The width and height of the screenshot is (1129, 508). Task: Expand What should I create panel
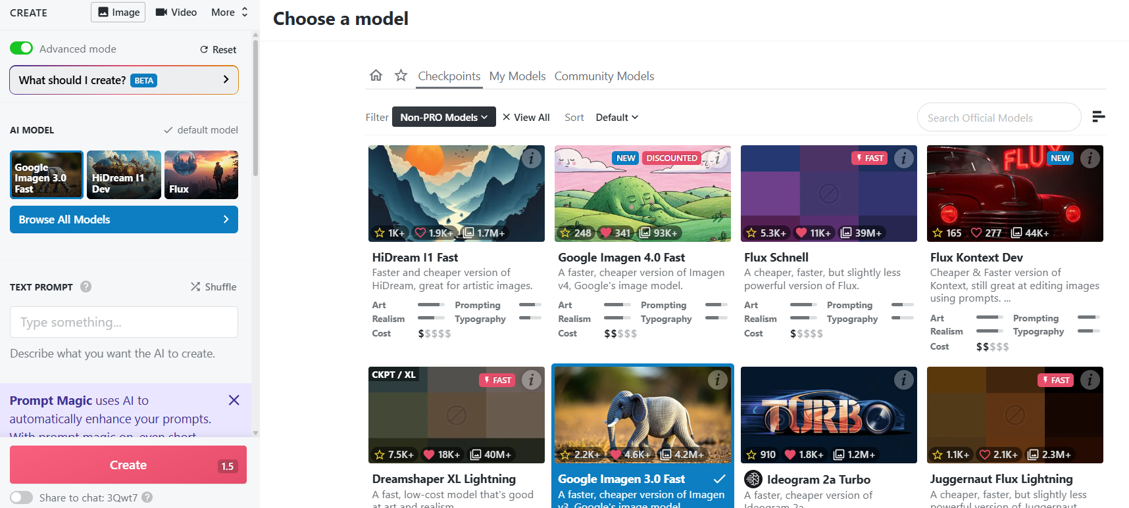pyautogui.click(x=124, y=80)
